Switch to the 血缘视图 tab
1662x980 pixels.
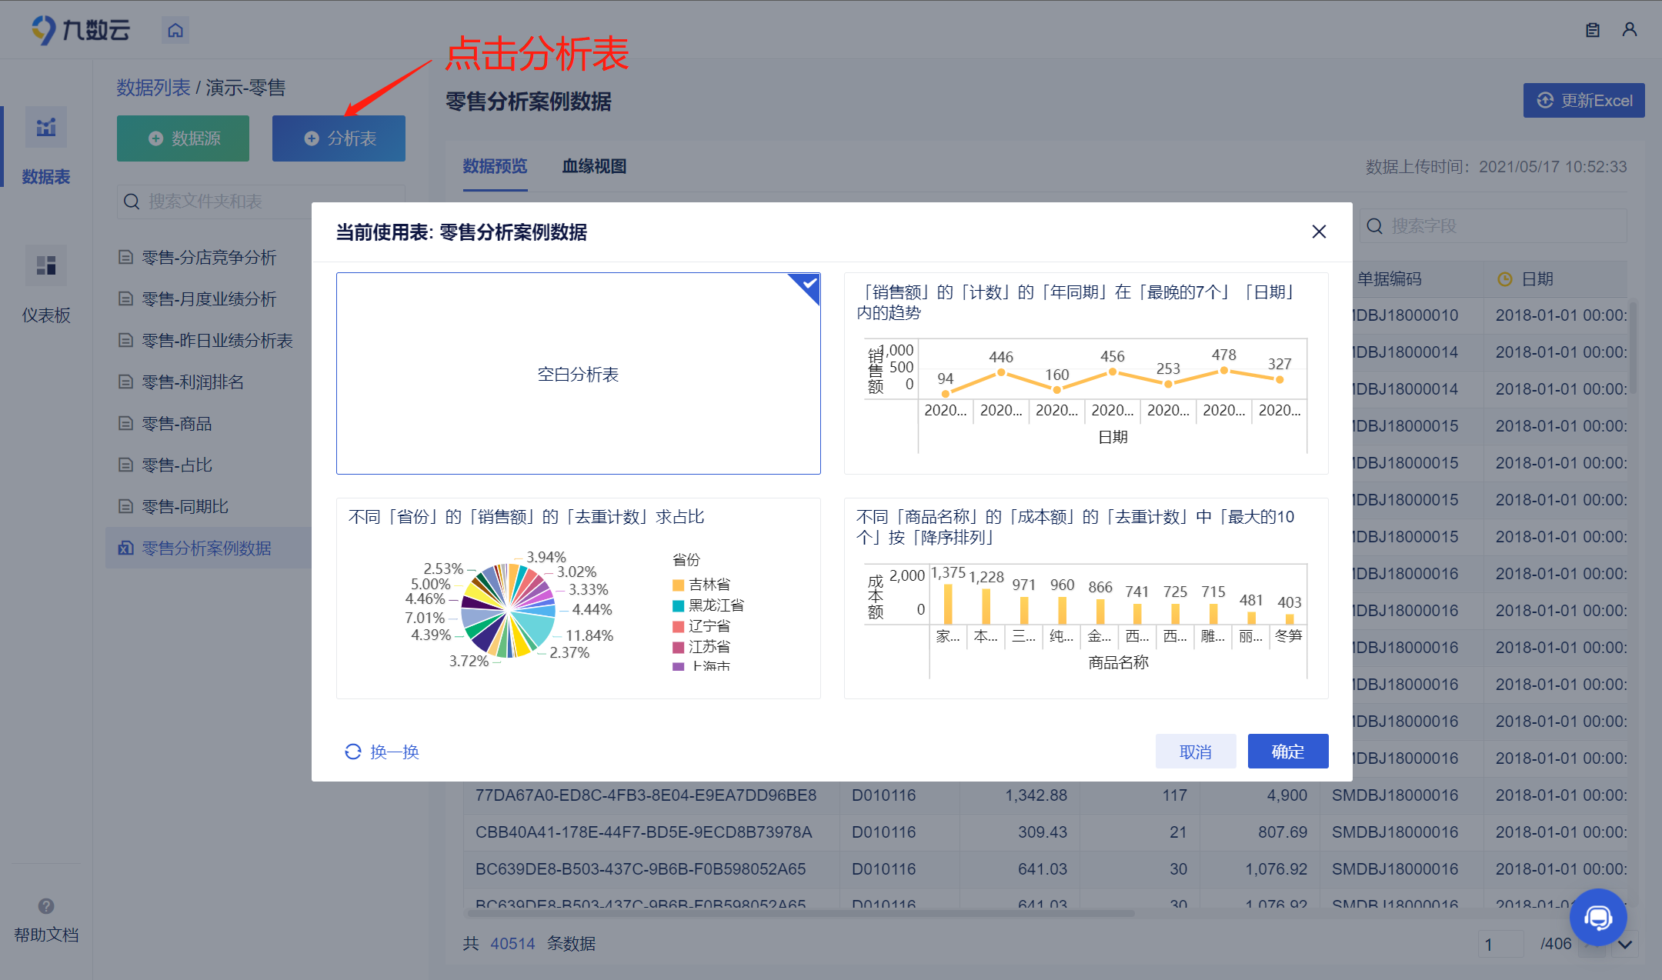(594, 166)
